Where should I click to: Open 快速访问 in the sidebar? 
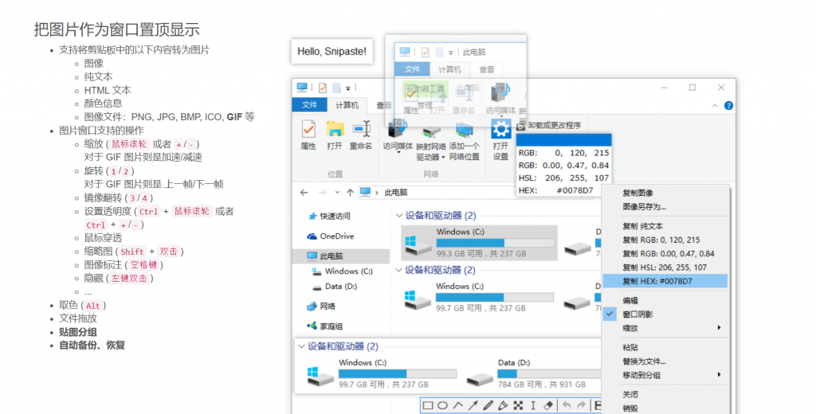pos(329,216)
